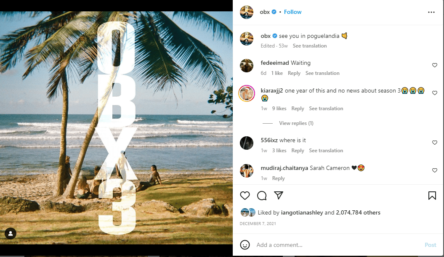
Task: Expand View replies (1) thread
Action: 296,123
